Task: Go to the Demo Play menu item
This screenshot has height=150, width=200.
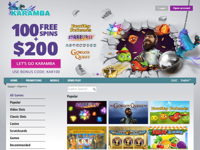Action: pos(74,80)
